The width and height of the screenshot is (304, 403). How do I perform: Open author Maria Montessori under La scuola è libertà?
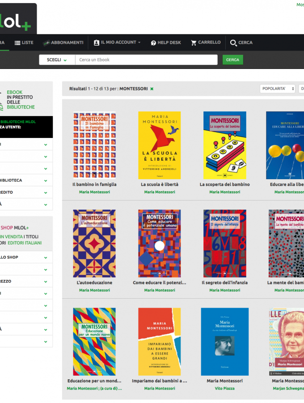tap(160, 192)
